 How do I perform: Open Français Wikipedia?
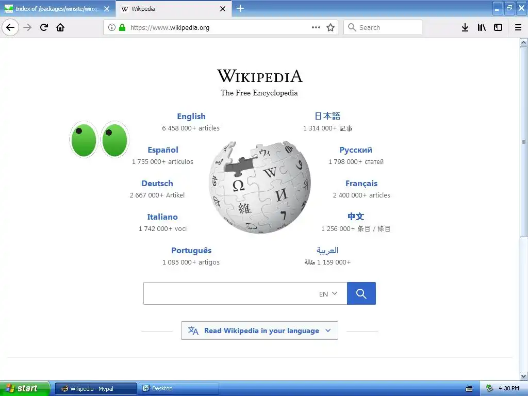pos(361,183)
